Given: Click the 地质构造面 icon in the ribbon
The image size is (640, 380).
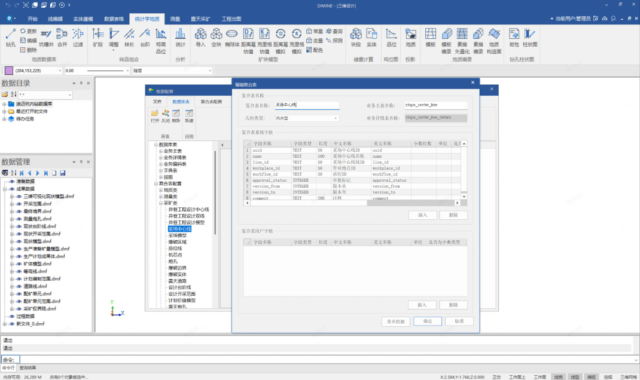Looking at the screenshot, I should pos(494,41).
